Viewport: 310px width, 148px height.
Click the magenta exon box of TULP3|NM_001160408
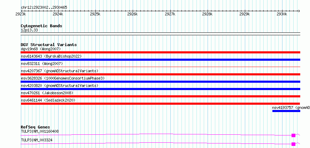[293, 135]
